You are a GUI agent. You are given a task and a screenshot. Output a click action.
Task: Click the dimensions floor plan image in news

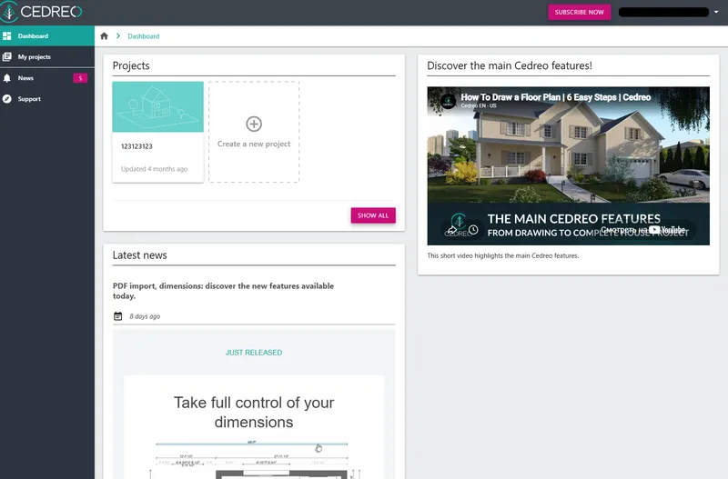(x=254, y=459)
